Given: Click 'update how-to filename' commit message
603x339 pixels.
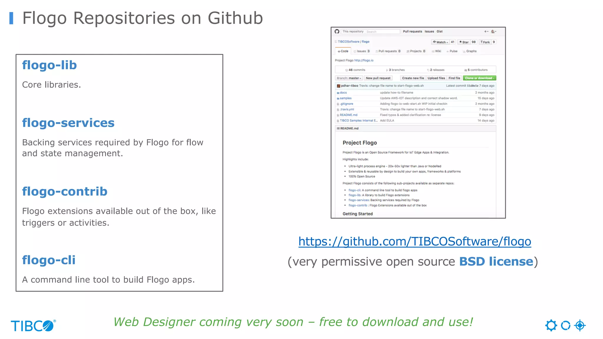Looking at the screenshot, I should click(396, 93).
